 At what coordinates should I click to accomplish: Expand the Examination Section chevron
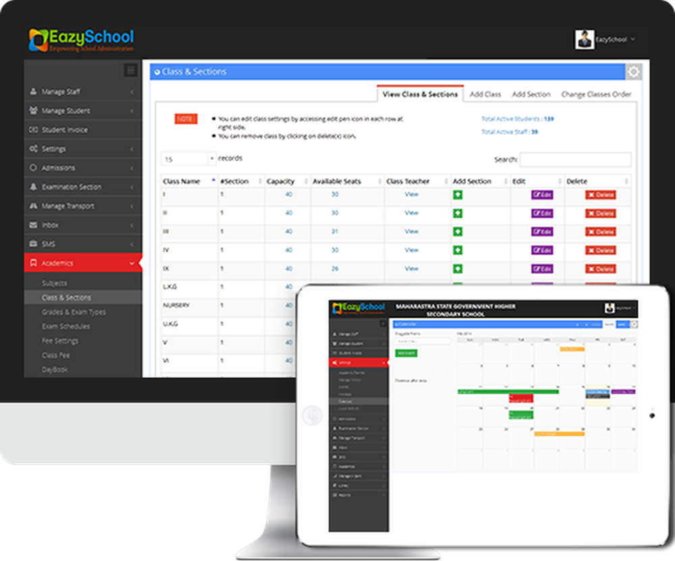[x=132, y=187]
